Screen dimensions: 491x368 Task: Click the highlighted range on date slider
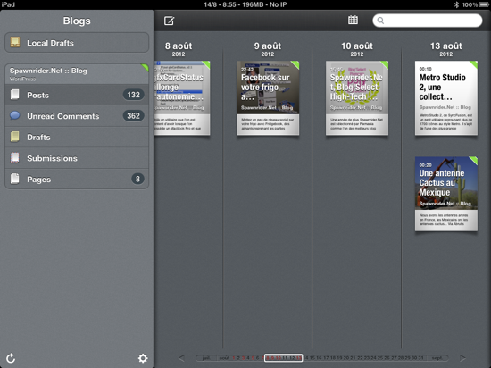283,357
